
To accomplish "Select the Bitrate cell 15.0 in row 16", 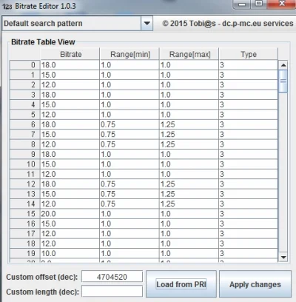I will tap(70, 224).
